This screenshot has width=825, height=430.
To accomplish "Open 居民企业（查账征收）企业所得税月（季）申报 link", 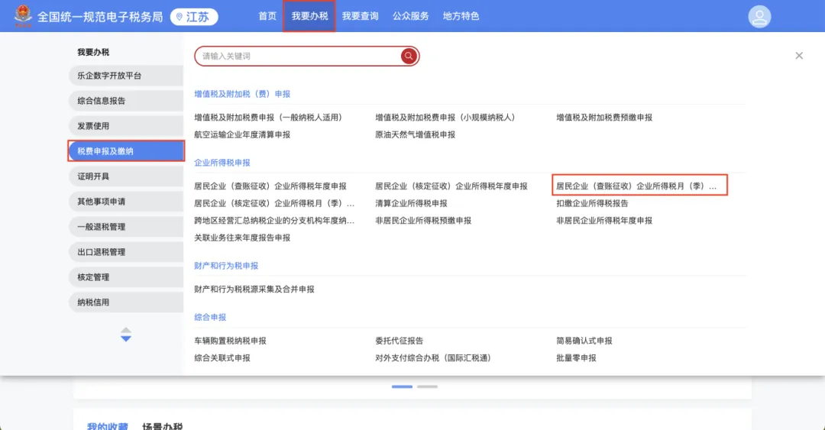I will (x=637, y=186).
